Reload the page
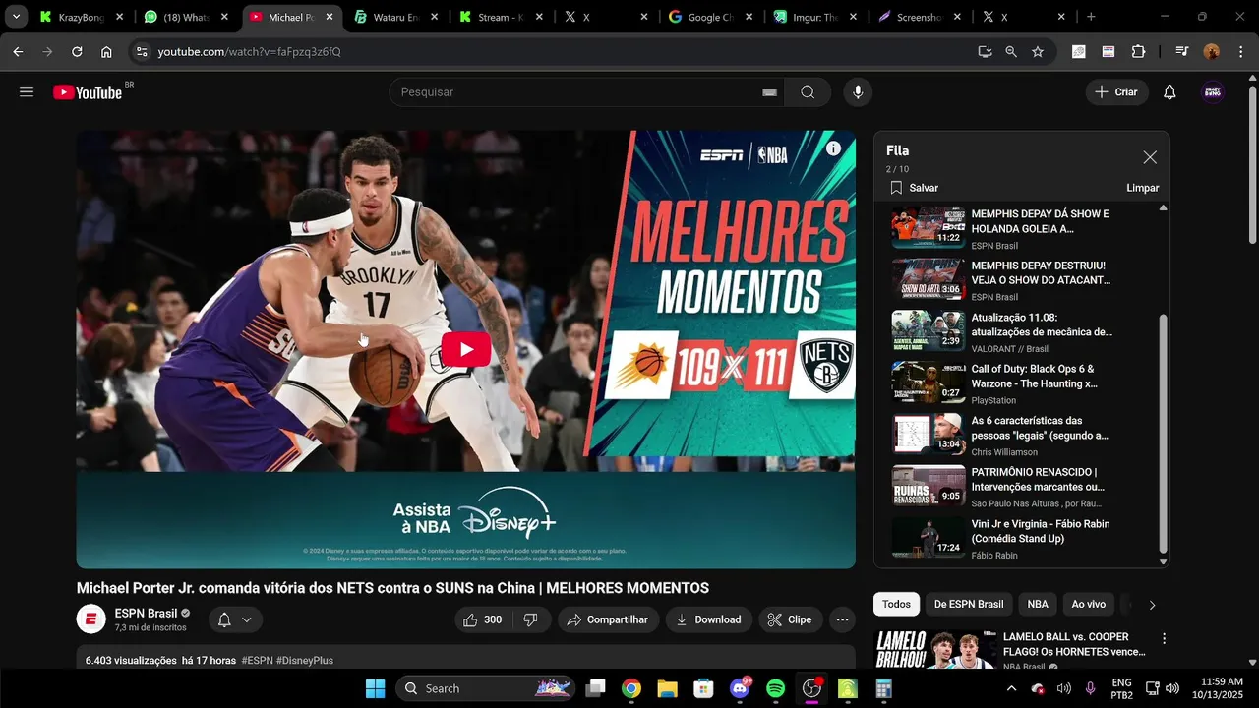Viewport: 1259px width, 708px height. pos(77,52)
